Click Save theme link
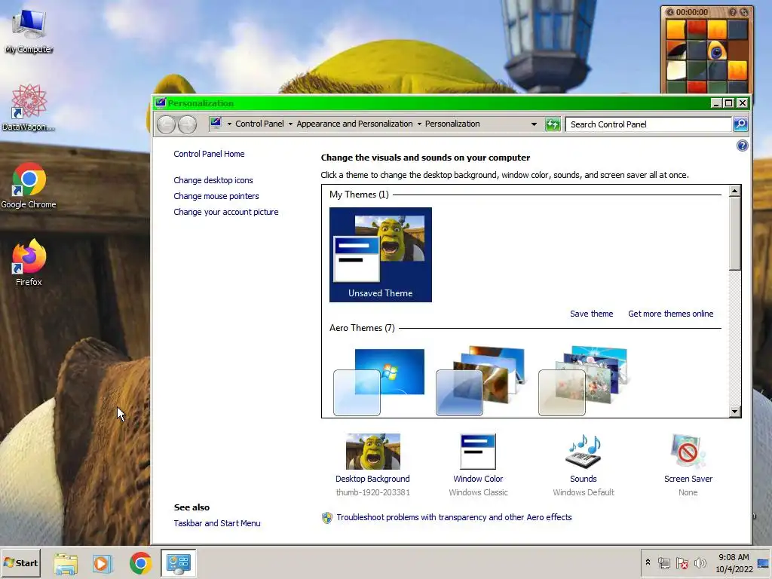This screenshot has height=579, width=772. coord(591,314)
